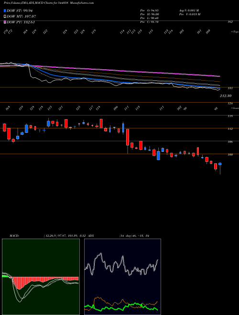
Task: Click the magenta DOW PT legend swatch
Action: (x=5, y=22)
